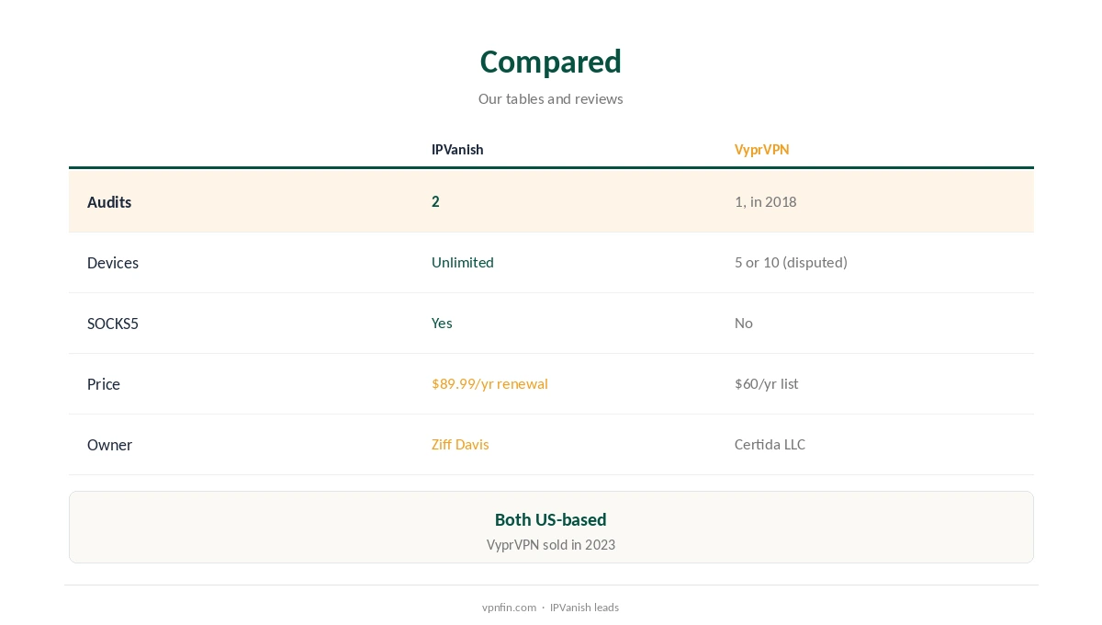Click the 'Compared' heading
Viewport: 1102px width, 625px height.
tap(551, 62)
